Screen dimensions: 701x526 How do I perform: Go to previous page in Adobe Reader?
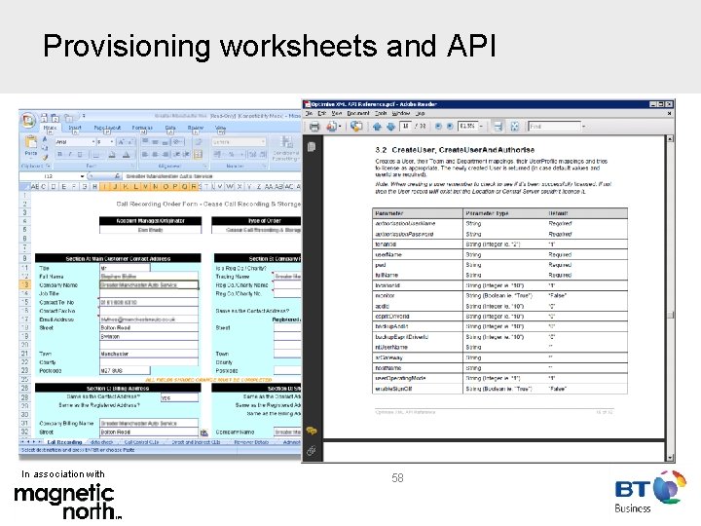point(377,127)
